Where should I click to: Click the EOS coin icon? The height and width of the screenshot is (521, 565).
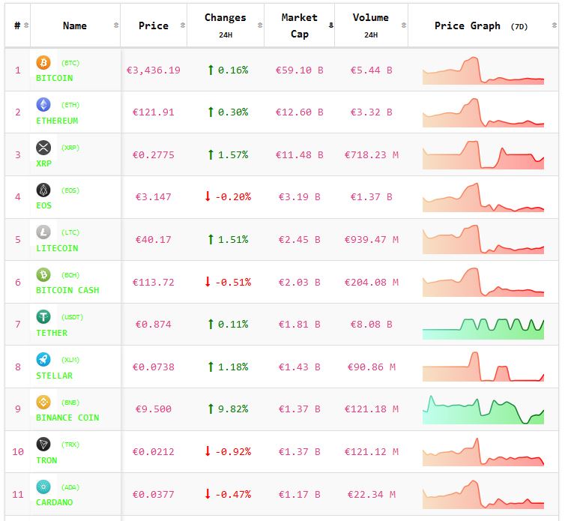pyautogui.click(x=43, y=190)
